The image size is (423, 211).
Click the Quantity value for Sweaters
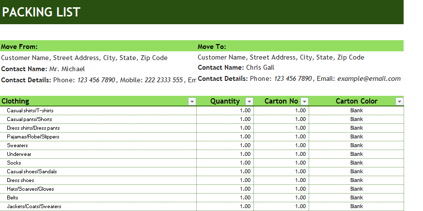click(225, 145)
